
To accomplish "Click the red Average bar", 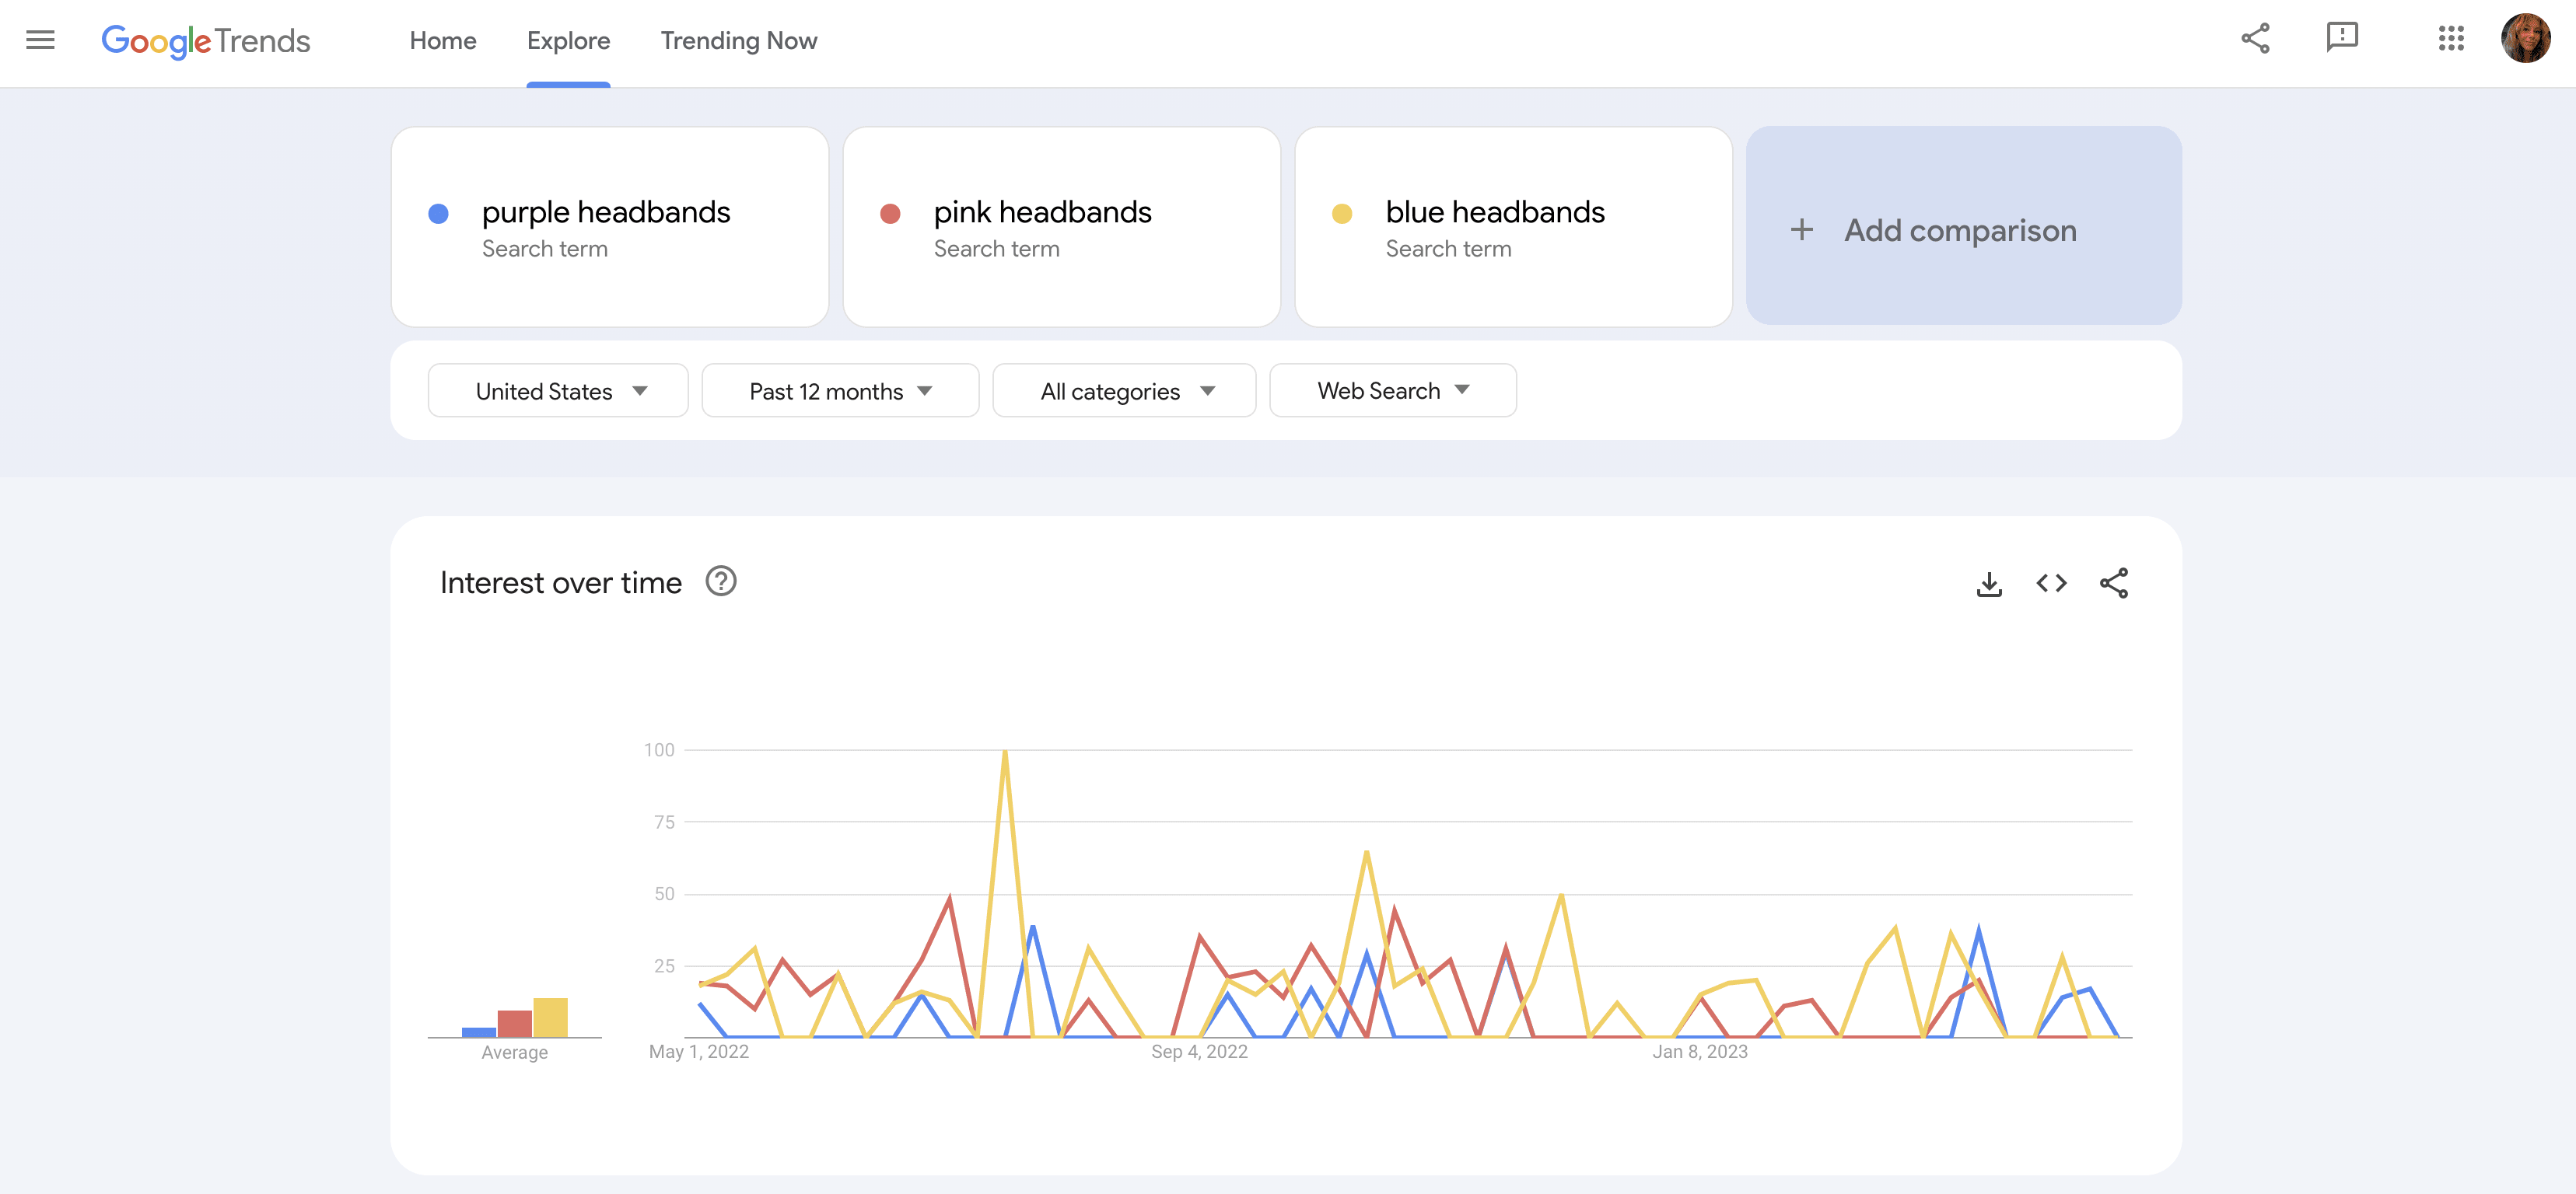I will (514, 1023).
